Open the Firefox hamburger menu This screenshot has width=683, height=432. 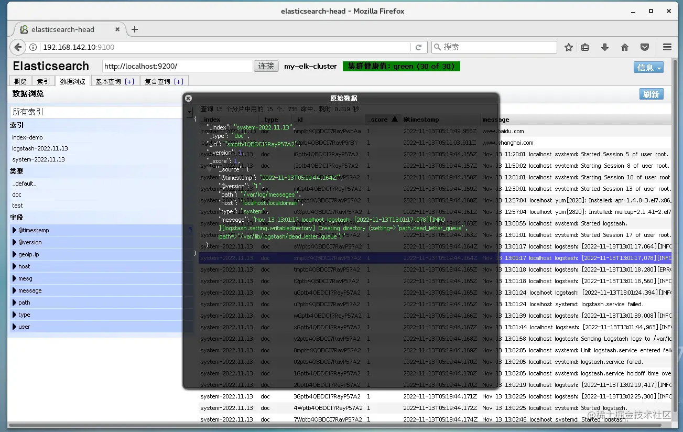click(667, 47)
